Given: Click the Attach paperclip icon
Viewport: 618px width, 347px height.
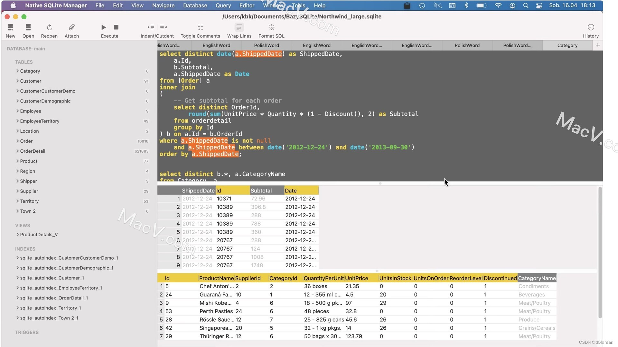Looking at the screenshot, I should [72, 27].
